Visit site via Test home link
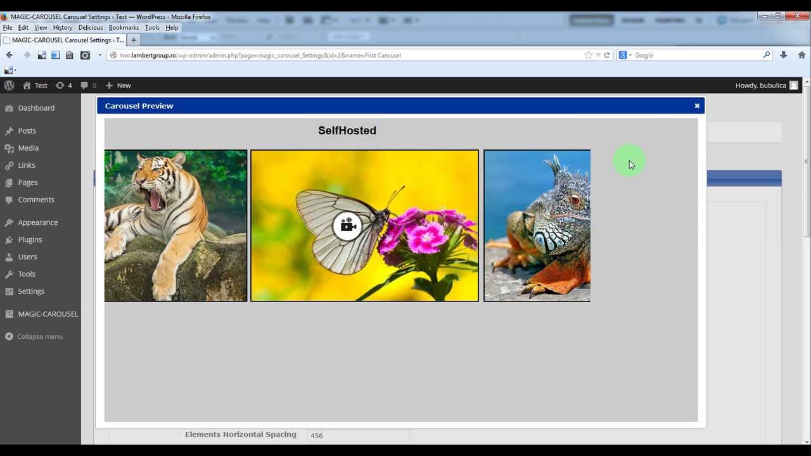 pos(35,85)
